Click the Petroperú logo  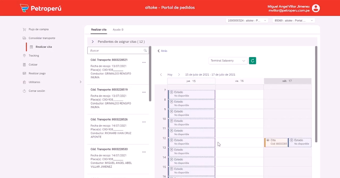point(41,8)
